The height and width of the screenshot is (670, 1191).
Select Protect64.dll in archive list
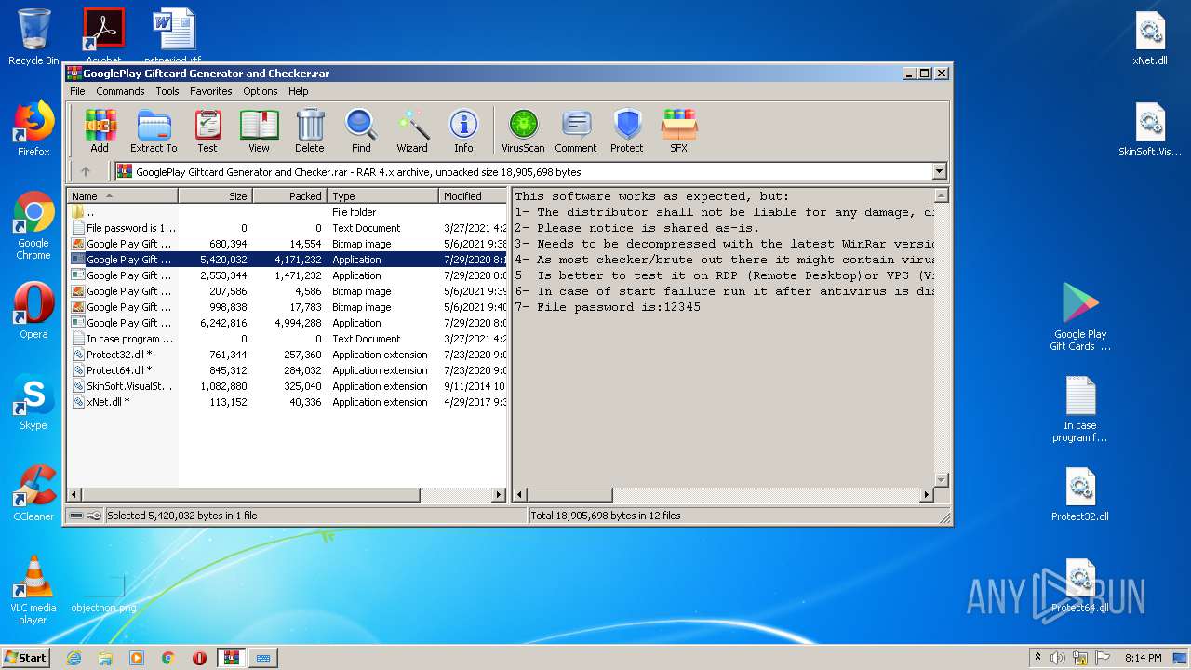tap(288, 370)
